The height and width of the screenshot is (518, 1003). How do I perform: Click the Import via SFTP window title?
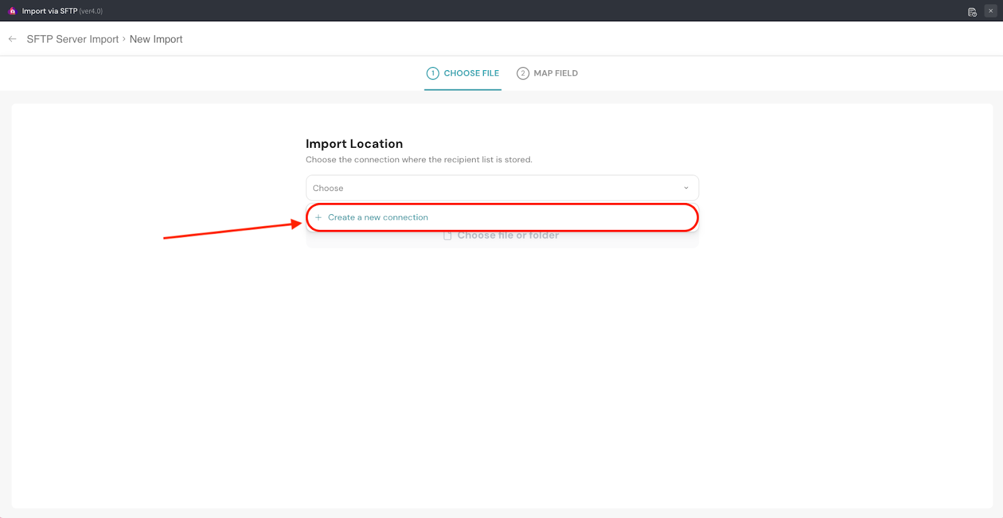point(50,11)
